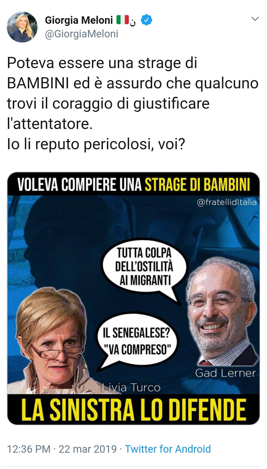Click the "Gad Lerner" caption label
The width and height of the screenshot is (267, 469).
point(225,373)
